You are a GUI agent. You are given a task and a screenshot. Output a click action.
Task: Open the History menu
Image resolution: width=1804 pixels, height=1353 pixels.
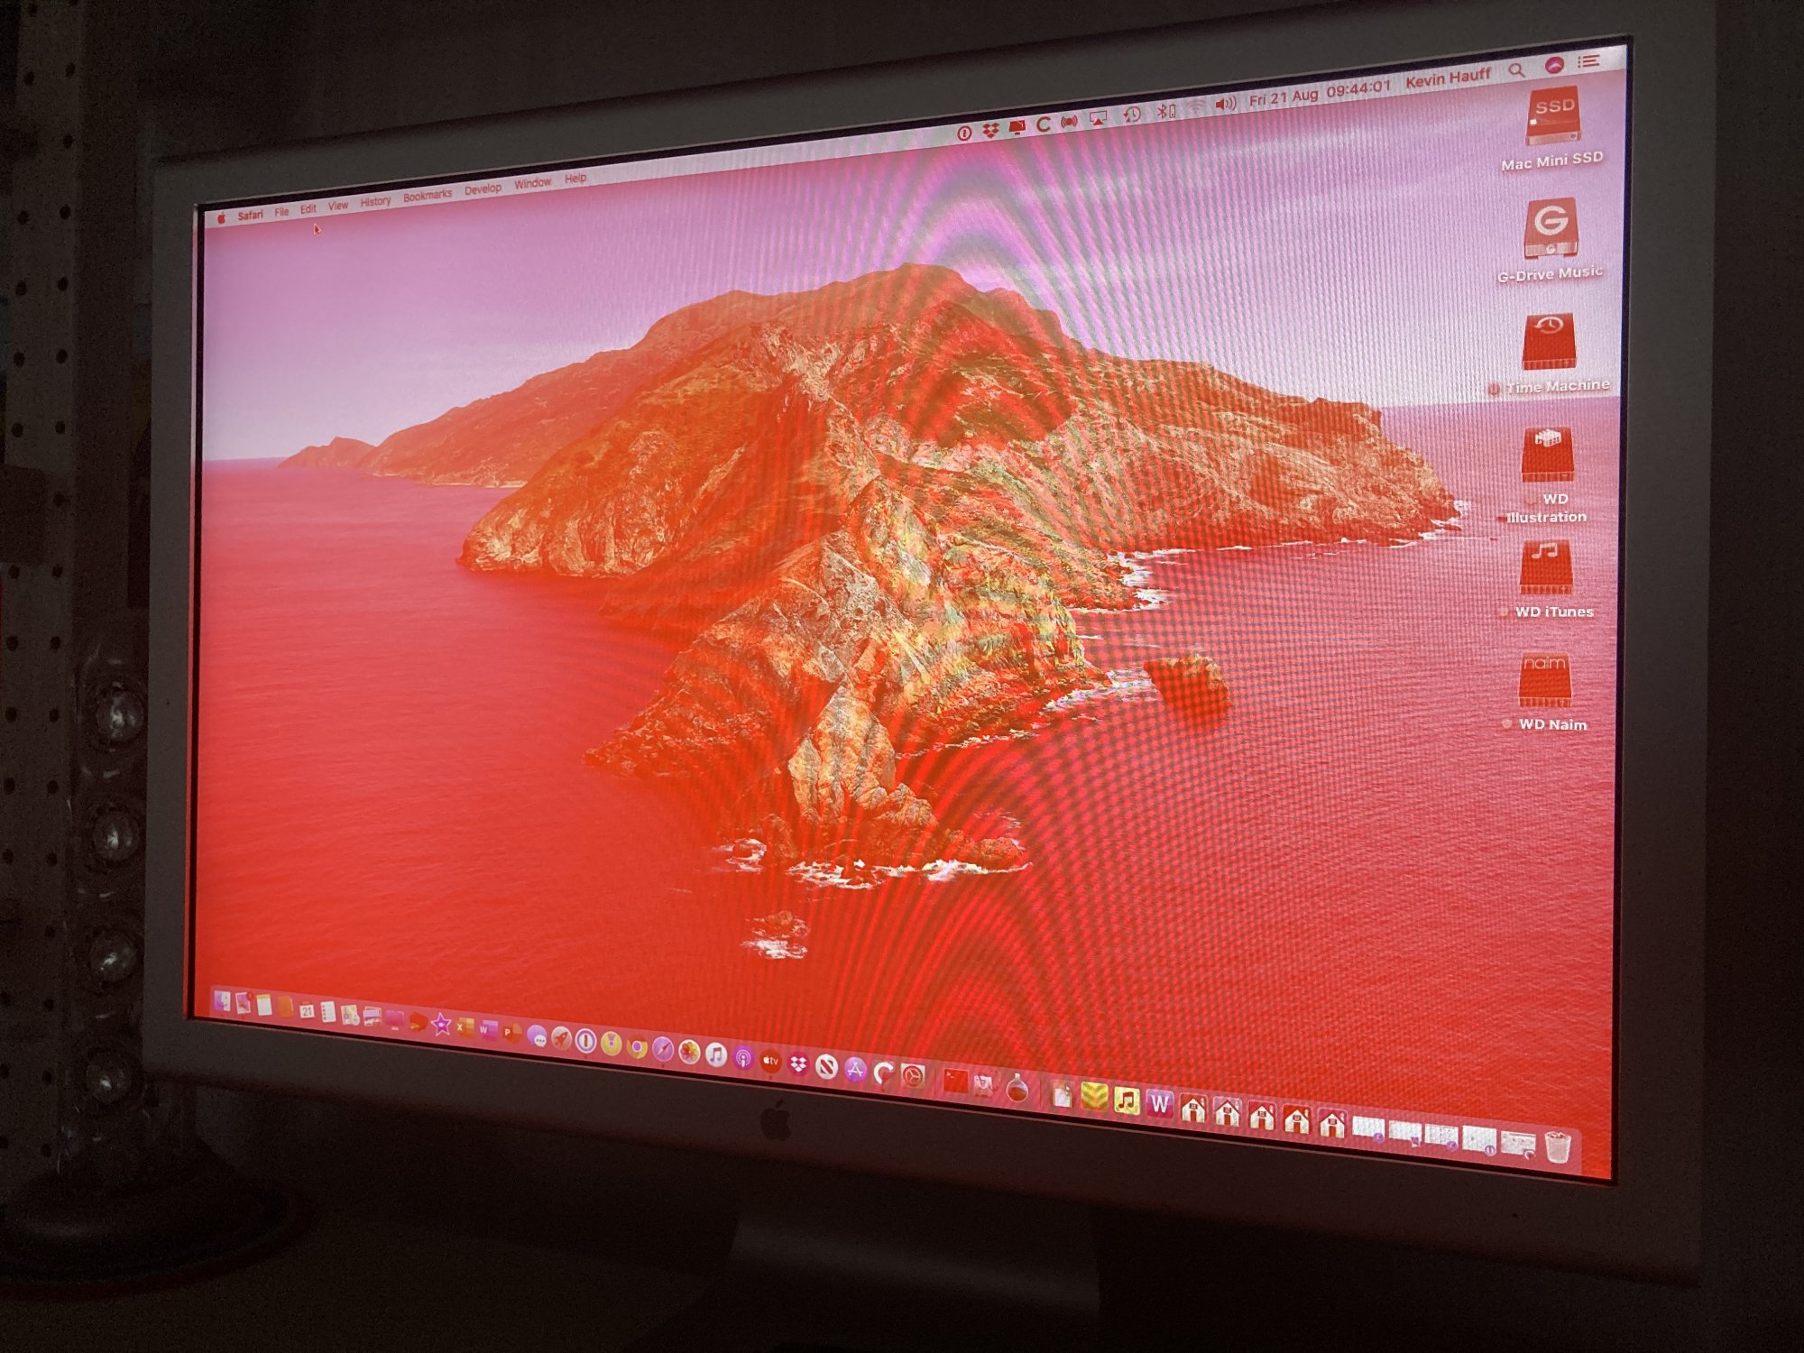tap(375, 201)
